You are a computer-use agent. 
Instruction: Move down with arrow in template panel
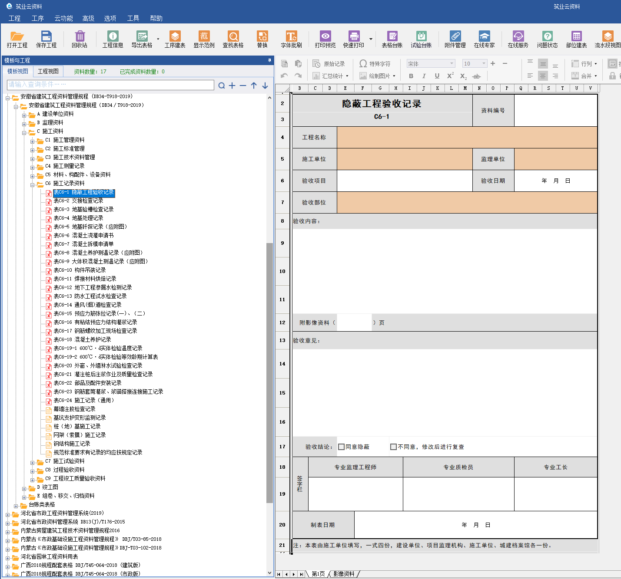pyautogui.click(x=265, y=86)
